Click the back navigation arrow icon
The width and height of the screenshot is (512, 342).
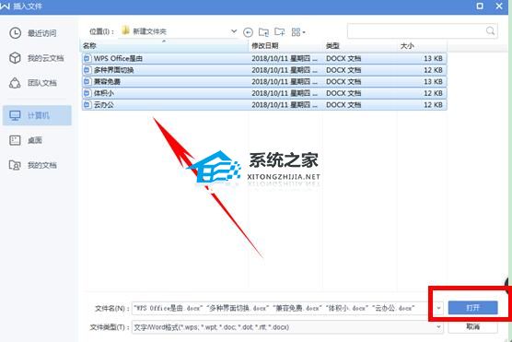coord(248,32)
